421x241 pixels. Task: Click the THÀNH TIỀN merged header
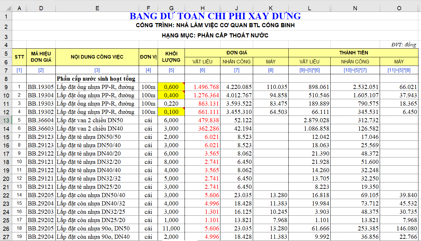[353, 53]
